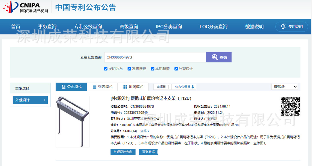Click the 类型选择 sidebar header

(x=30, y=88)
